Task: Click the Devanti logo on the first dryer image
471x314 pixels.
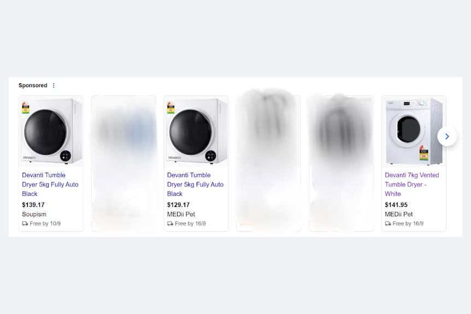Action: (30, 158)
